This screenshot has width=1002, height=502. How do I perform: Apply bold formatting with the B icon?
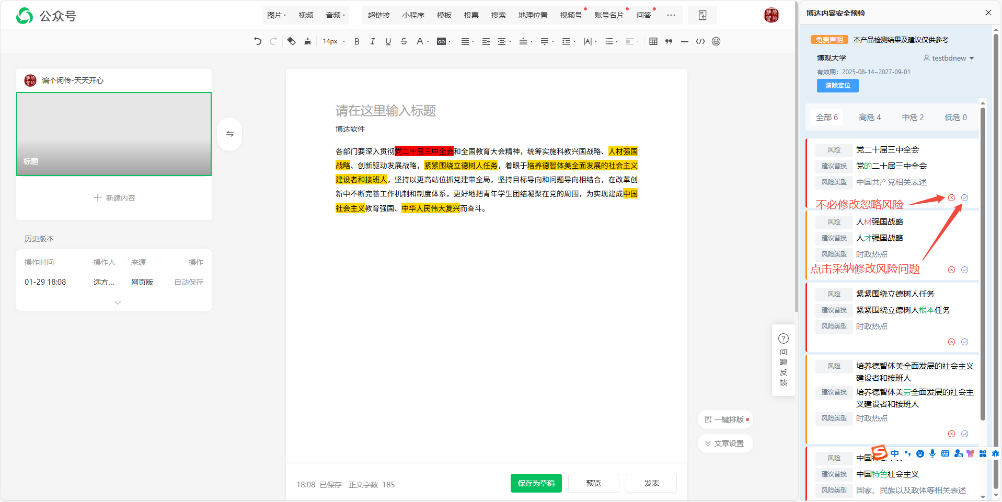pyautogui.click(x=356, y=41)
